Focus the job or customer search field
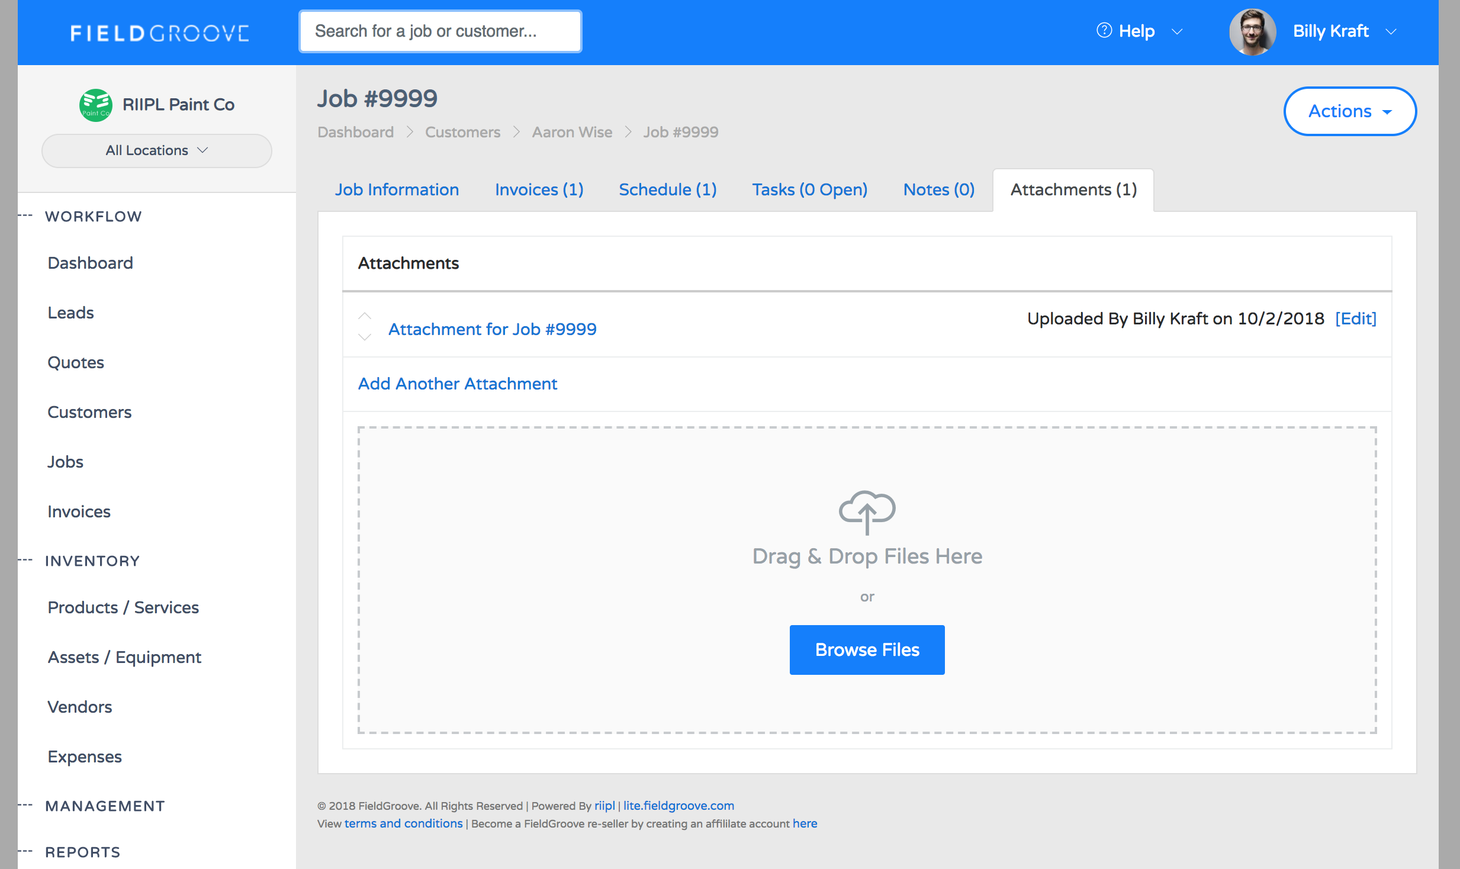 (x=440, y=31)
